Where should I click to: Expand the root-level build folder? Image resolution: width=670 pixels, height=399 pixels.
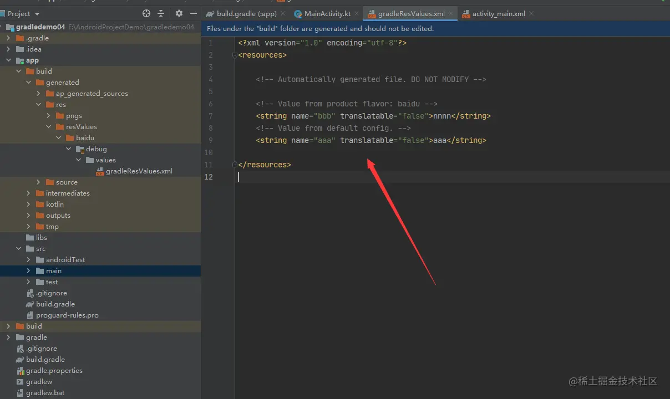coord(8,326)
